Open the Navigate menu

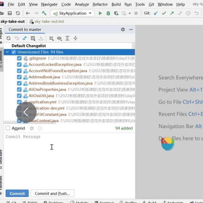(x=49, y=4)
